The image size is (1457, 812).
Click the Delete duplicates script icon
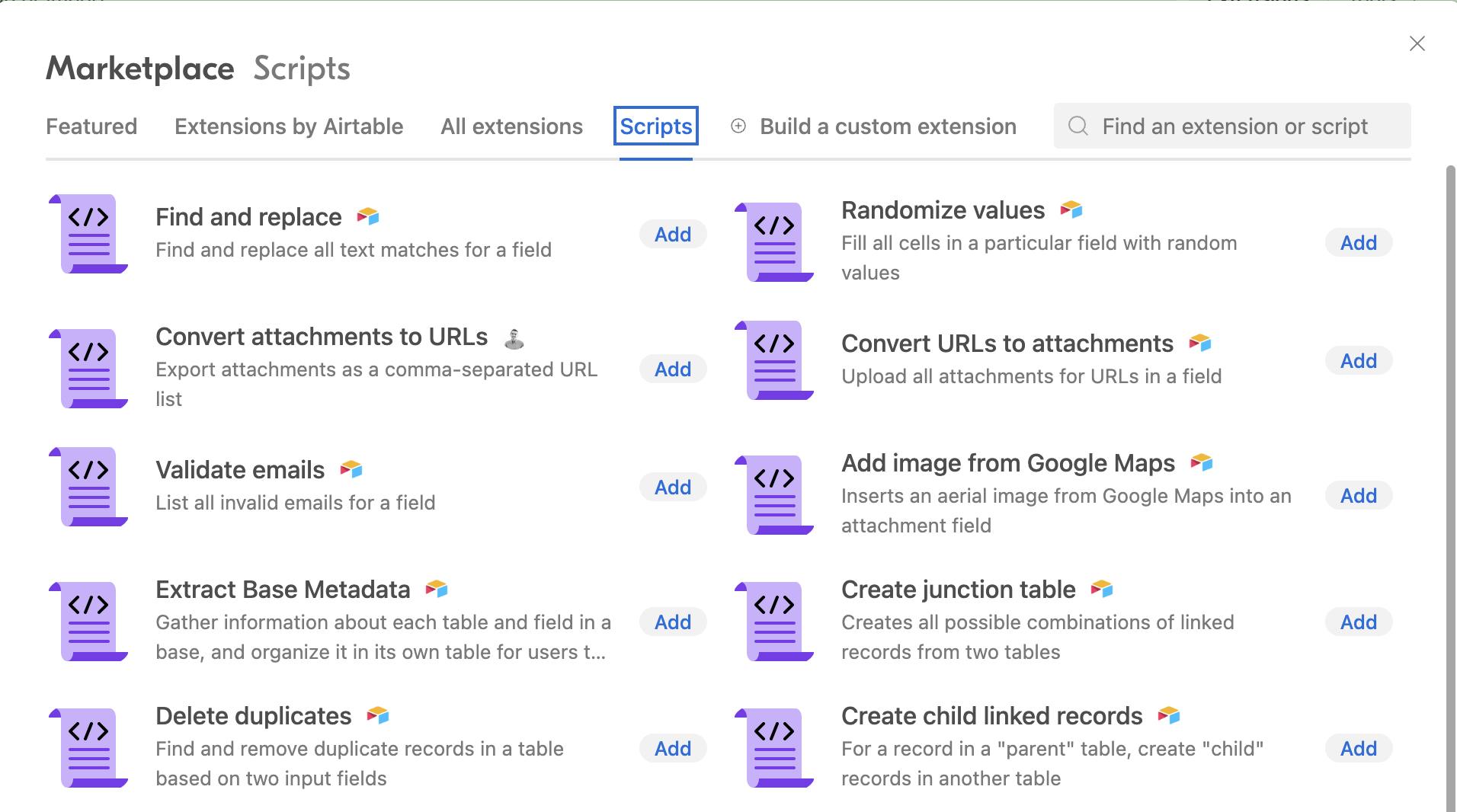(89, 748)
